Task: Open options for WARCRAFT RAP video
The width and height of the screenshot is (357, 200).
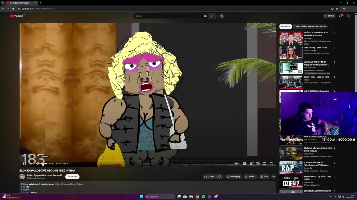Action: coord(334,163)
